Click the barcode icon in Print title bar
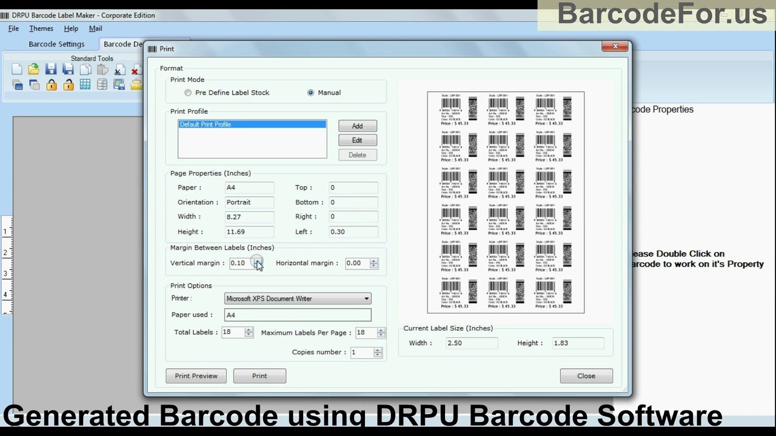Image resolution: width=776 pixels, height=436 pixels. point(152,49)
